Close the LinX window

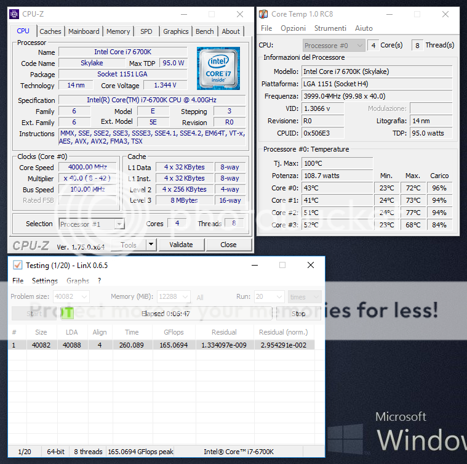(x=311, y=265)
